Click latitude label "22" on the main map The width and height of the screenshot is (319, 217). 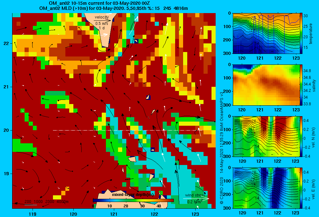point(6,44)
